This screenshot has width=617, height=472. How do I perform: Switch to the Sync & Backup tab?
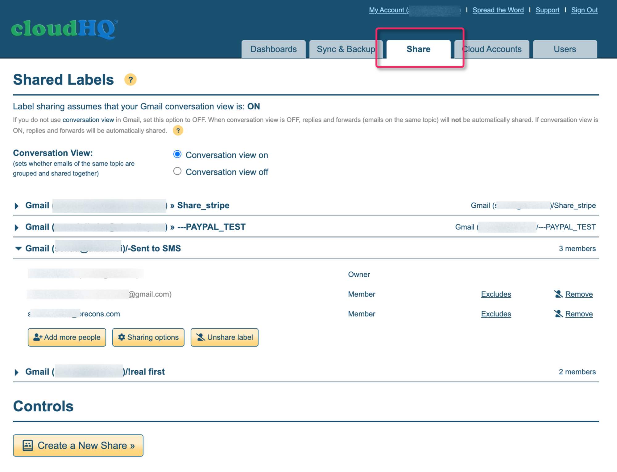(346, 49)
